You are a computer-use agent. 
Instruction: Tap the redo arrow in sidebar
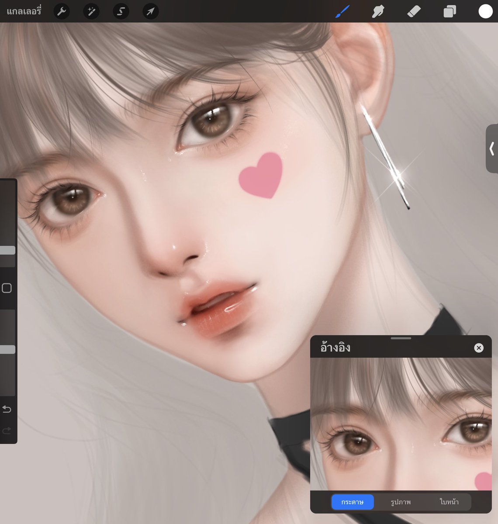click(7, 430)
